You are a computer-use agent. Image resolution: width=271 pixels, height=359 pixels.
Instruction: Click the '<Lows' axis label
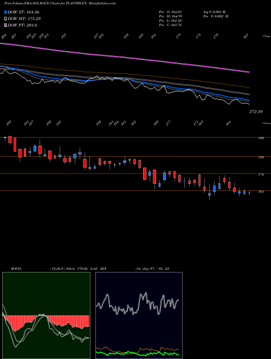point(267,123)
